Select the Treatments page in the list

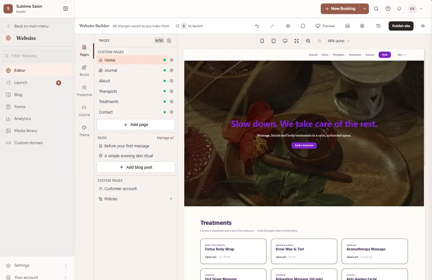132,101
